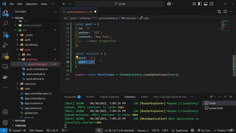Open Remote Explorer in activity bar
The height and width of the screenshot is (133, 236).
tap(5, 66)
